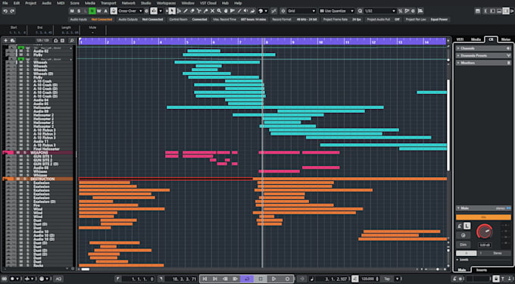Image resolution: width=515 pixels, height=284 pixels.
Task: Switch to the Inserts tab at bottom
Action: (x=482, y=270)
